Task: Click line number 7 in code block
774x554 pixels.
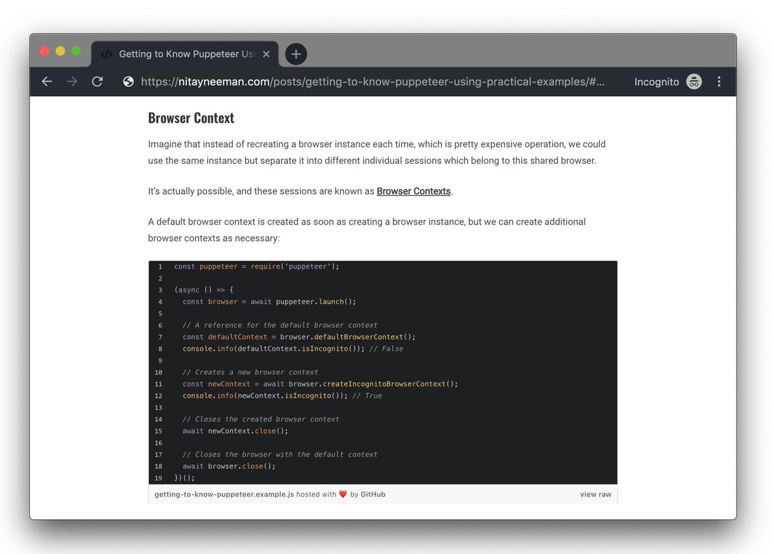Action: point(160,337)
